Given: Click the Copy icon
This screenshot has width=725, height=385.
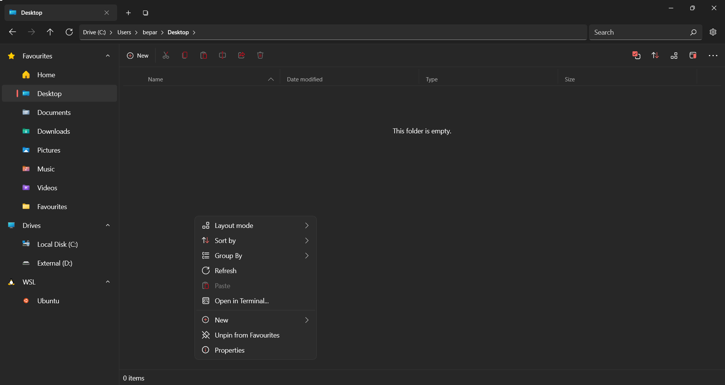Looking at the screenshot, I should [185, 55].
